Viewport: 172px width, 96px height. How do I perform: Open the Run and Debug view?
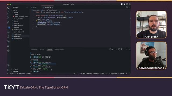[8, 22]
